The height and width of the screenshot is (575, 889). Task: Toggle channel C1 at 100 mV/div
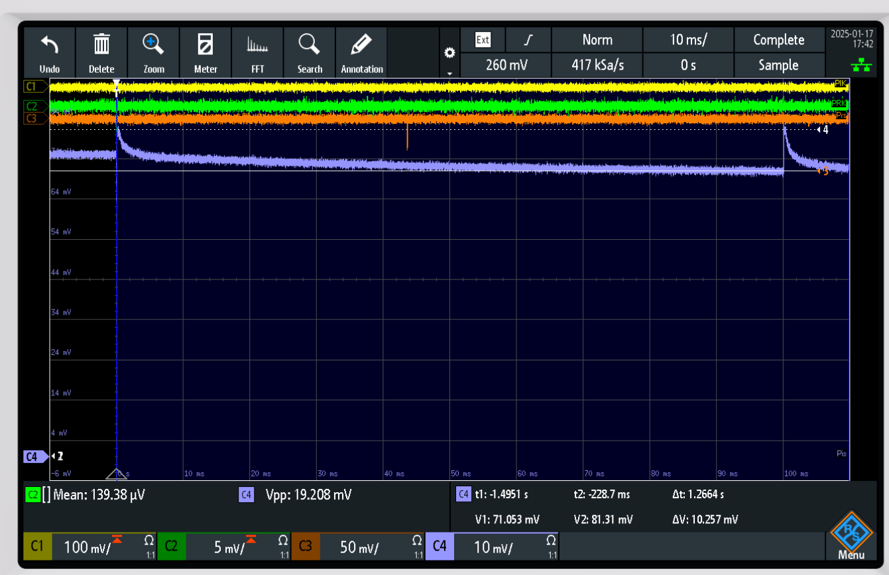(x=90, y=547)
